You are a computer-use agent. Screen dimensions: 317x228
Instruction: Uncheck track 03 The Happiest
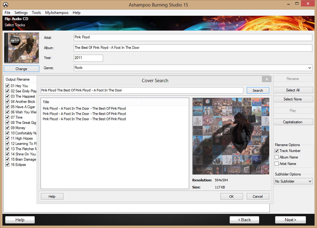click(7, 96)
